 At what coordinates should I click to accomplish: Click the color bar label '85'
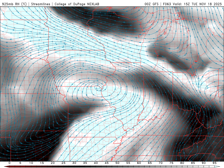click(x=193, y=163)
